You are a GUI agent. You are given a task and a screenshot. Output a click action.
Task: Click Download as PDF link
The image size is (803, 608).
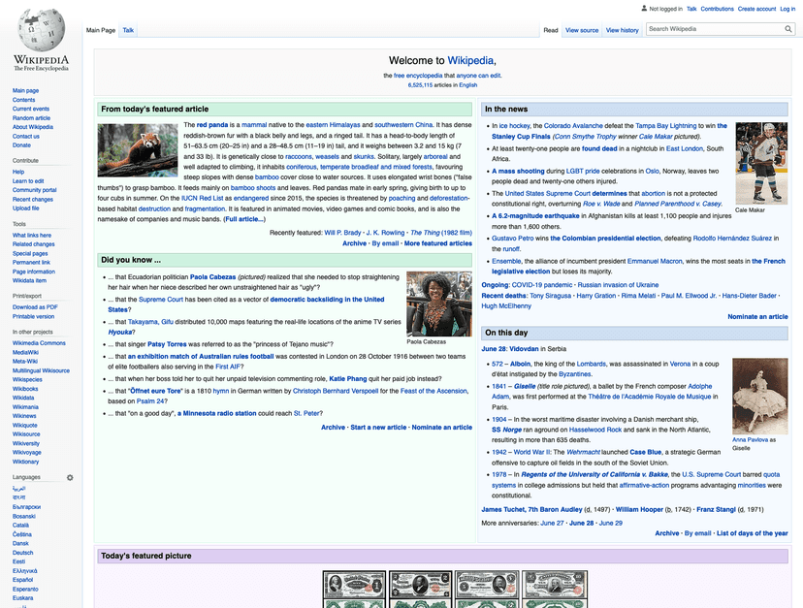coord(35,307)
